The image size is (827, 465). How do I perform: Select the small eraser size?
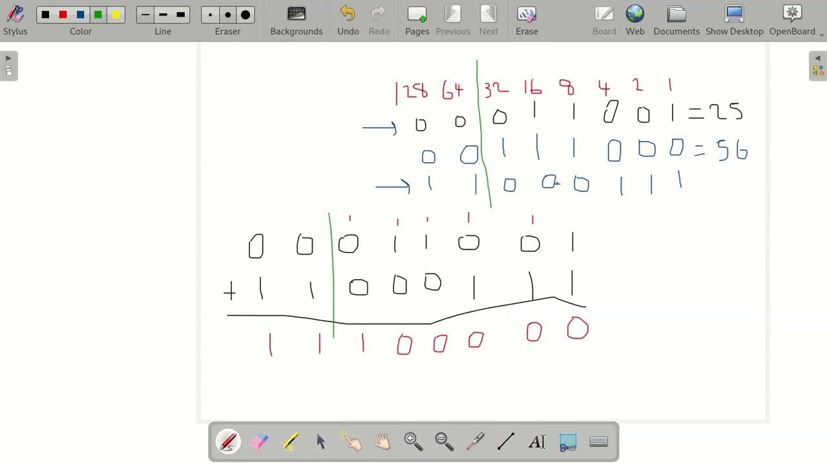coord(210,15)
